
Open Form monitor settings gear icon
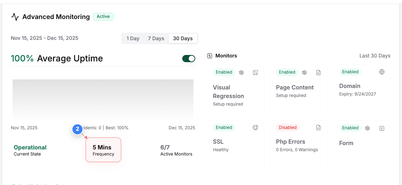[x=367, y=128]
